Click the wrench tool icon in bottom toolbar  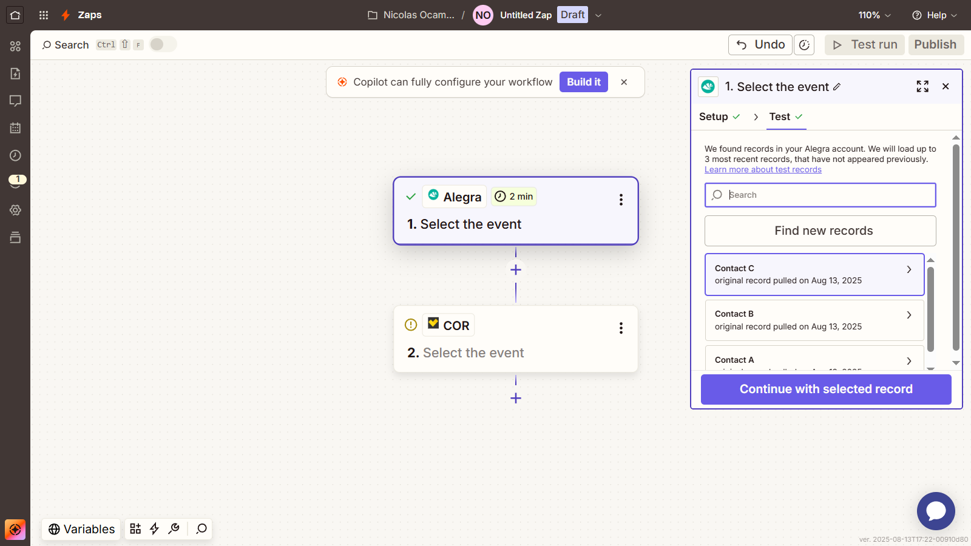[174, 529]
